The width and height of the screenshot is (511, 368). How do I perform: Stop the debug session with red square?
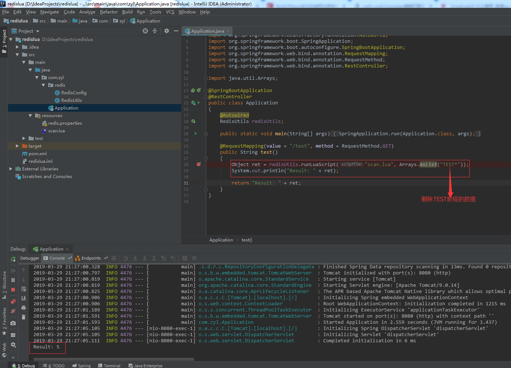[x=13, y=290]
